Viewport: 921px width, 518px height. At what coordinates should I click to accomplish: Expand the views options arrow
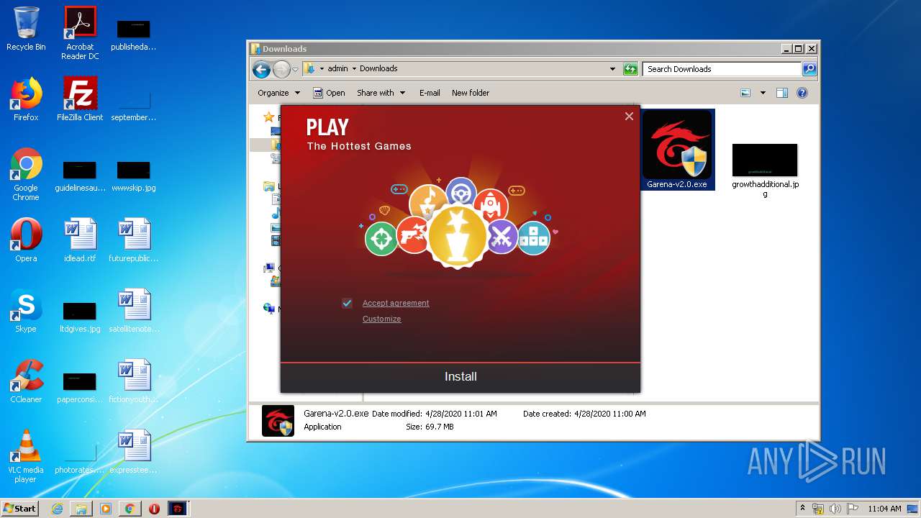click(763, 93)
